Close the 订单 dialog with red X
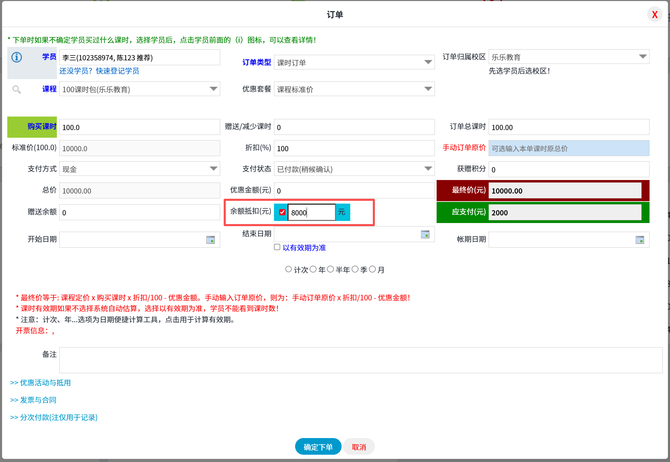Viewport: 670px width, 462px height. (654, 14)
